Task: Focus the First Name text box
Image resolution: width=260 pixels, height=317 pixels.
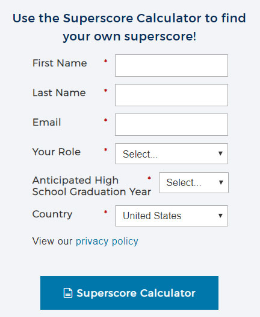Action: point(172,65)
